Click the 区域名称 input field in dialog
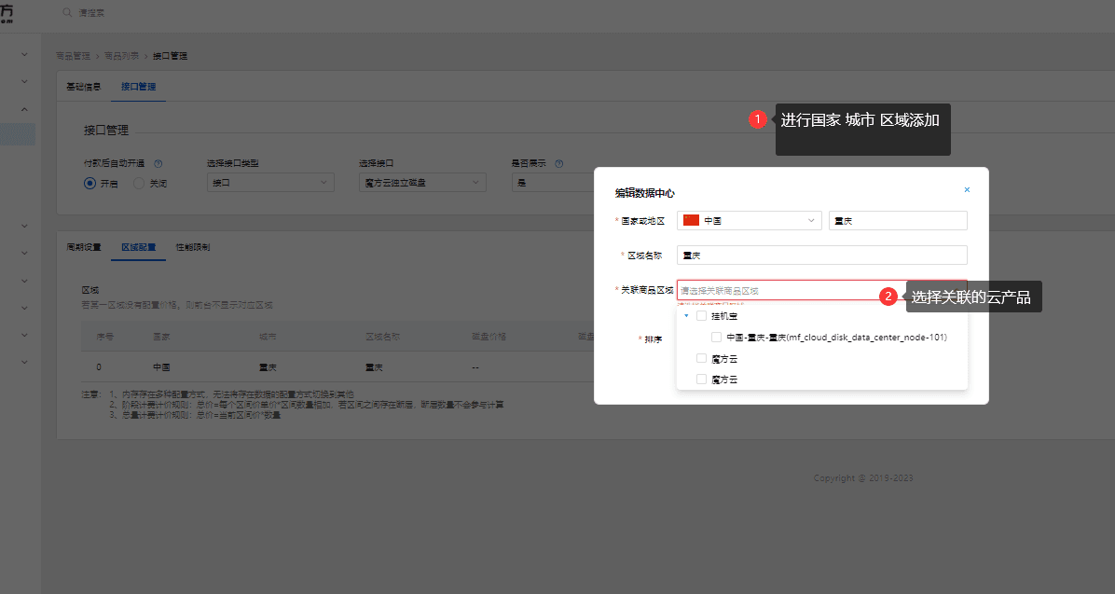This screenshot has height=594, width=1115. point(822,255)
